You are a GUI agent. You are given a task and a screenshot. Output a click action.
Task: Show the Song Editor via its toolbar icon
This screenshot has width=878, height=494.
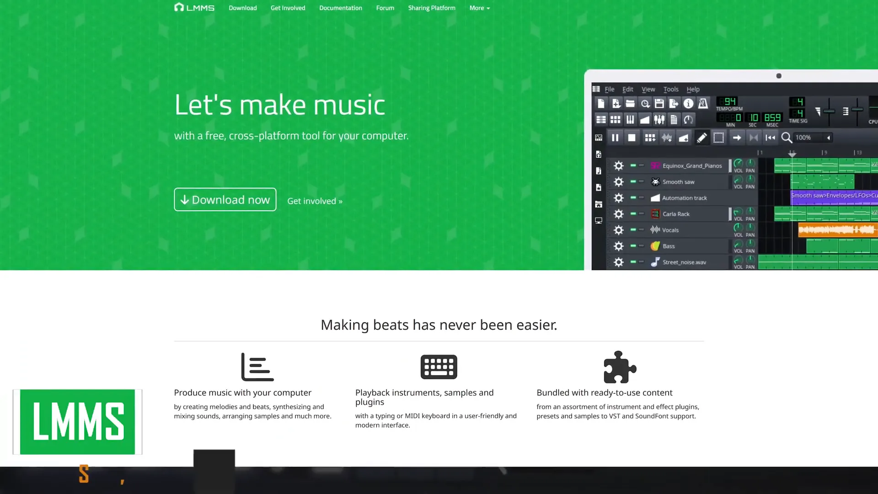coord(601,119)
